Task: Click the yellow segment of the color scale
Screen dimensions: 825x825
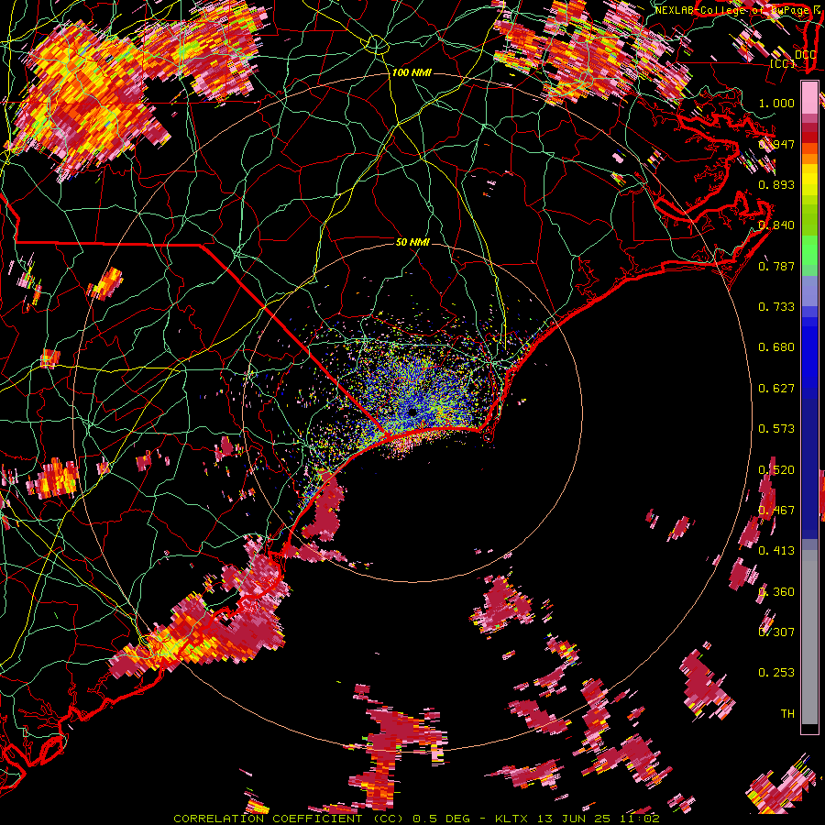Action: click(809, 178)
